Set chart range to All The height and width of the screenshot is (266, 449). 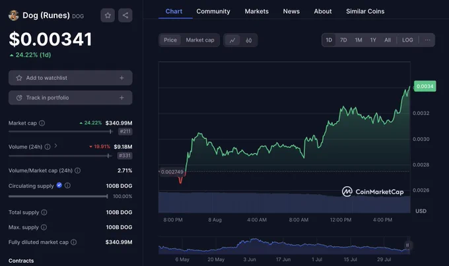coord(388,40)
